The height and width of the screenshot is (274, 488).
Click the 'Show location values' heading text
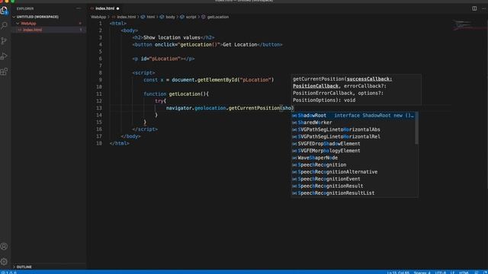coord(172,37)
